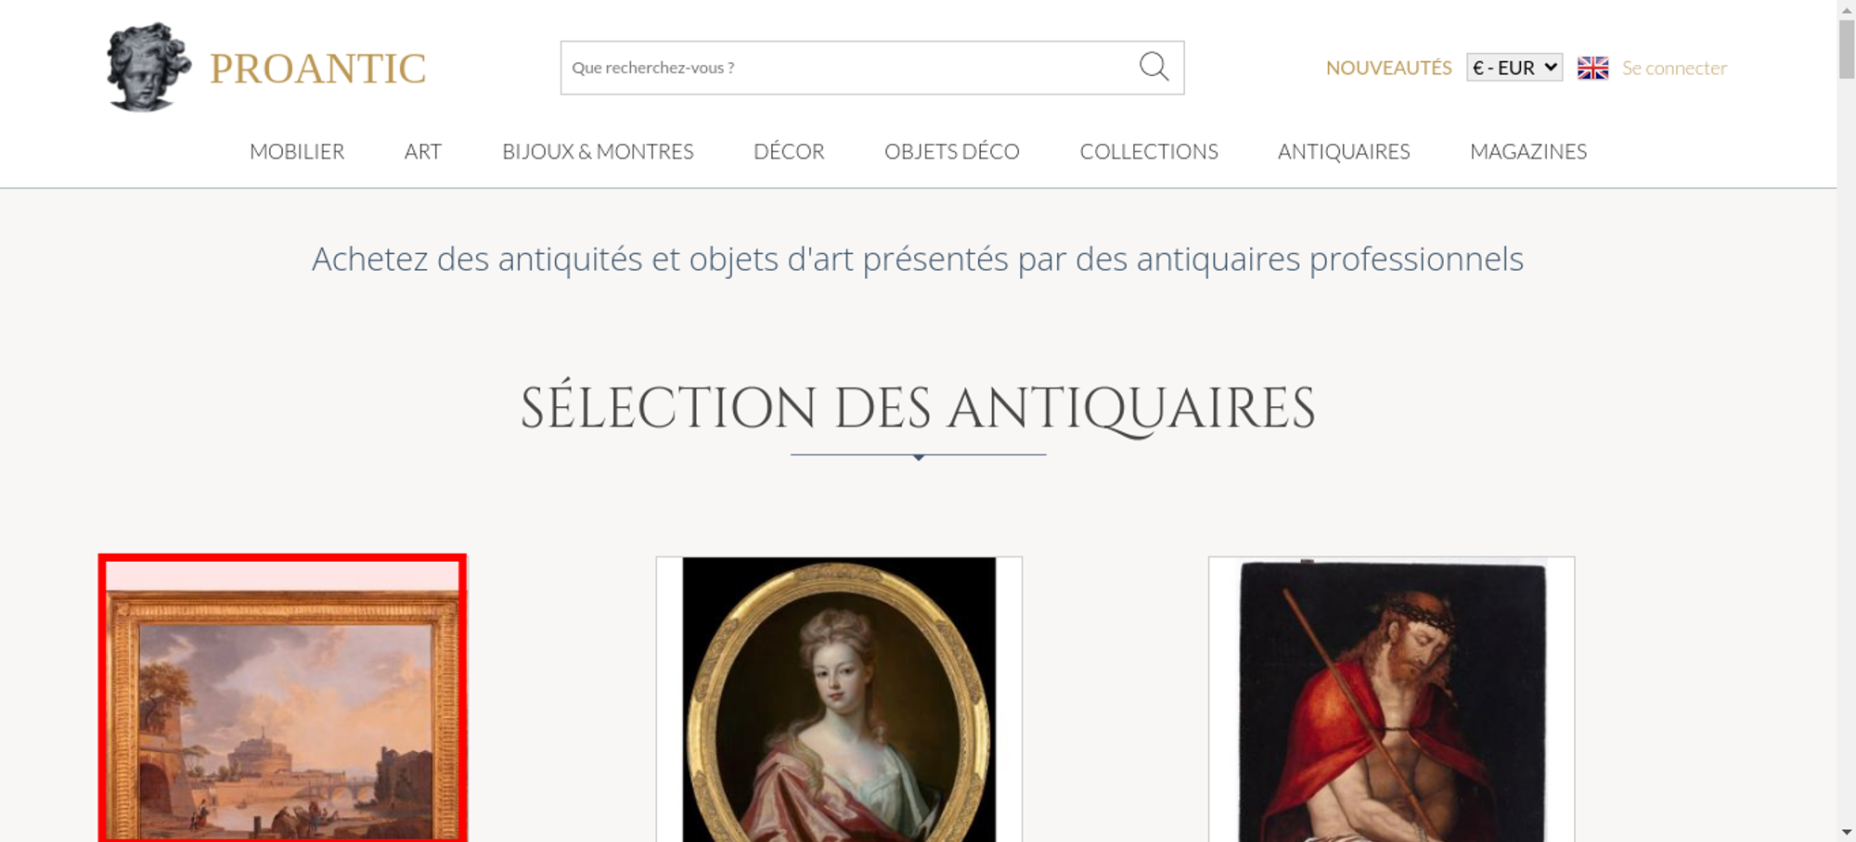View the oval portrait of a lady
This screenshot has width=1856, height=842.
pos(839,705)
